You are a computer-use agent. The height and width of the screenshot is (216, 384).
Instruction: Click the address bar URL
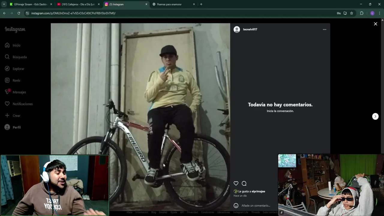73,13
